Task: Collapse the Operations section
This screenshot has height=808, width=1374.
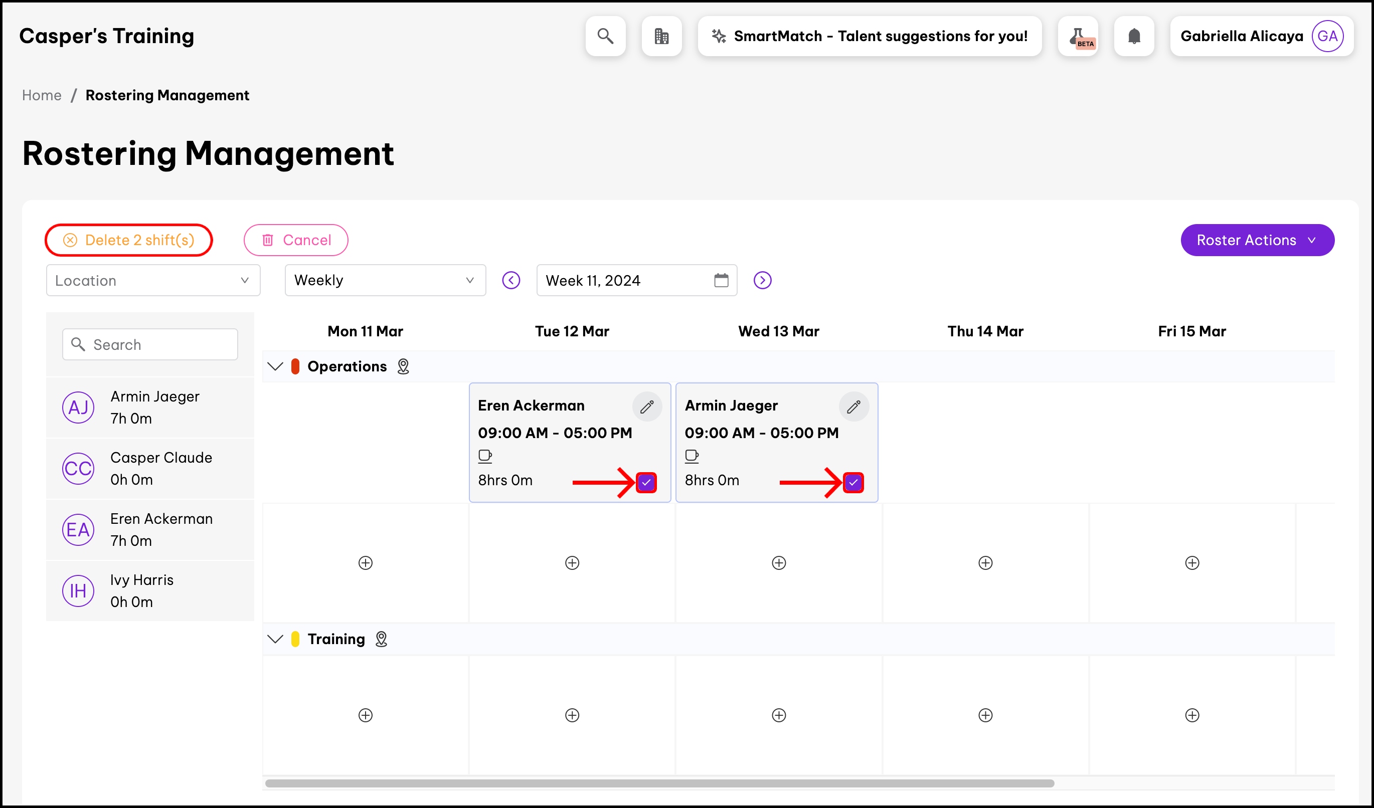Action: 275,366
